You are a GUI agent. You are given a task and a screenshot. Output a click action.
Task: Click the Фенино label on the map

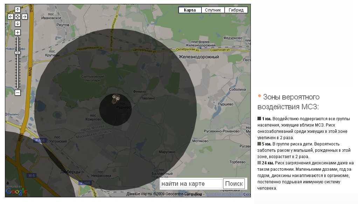(x=139, y=91)
